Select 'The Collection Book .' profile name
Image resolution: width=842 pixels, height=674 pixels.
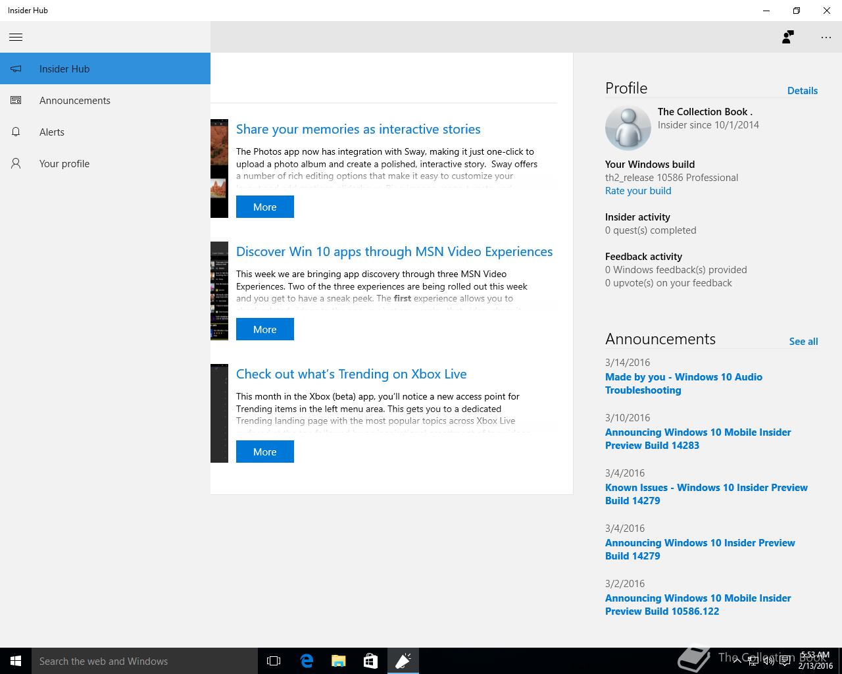(x=705, y=112)
